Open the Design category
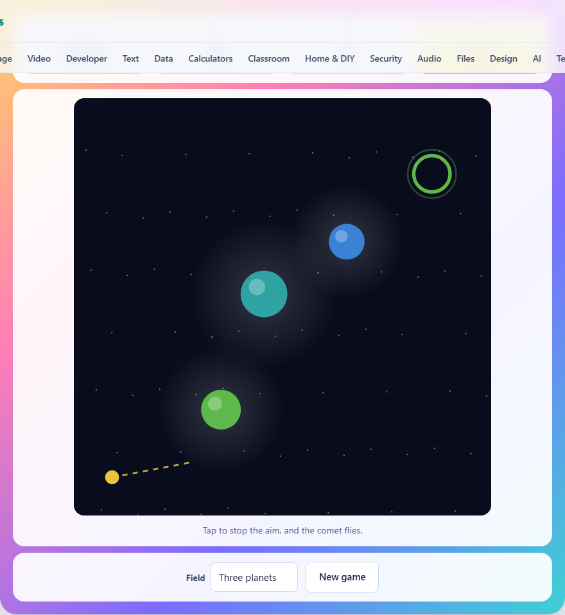Image resolution: width=565 pixels, height=615 pixels. click(503, 59)
